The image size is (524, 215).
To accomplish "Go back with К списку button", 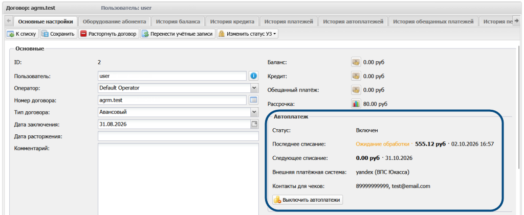I will pyautogui.click(x=23, y=34).
